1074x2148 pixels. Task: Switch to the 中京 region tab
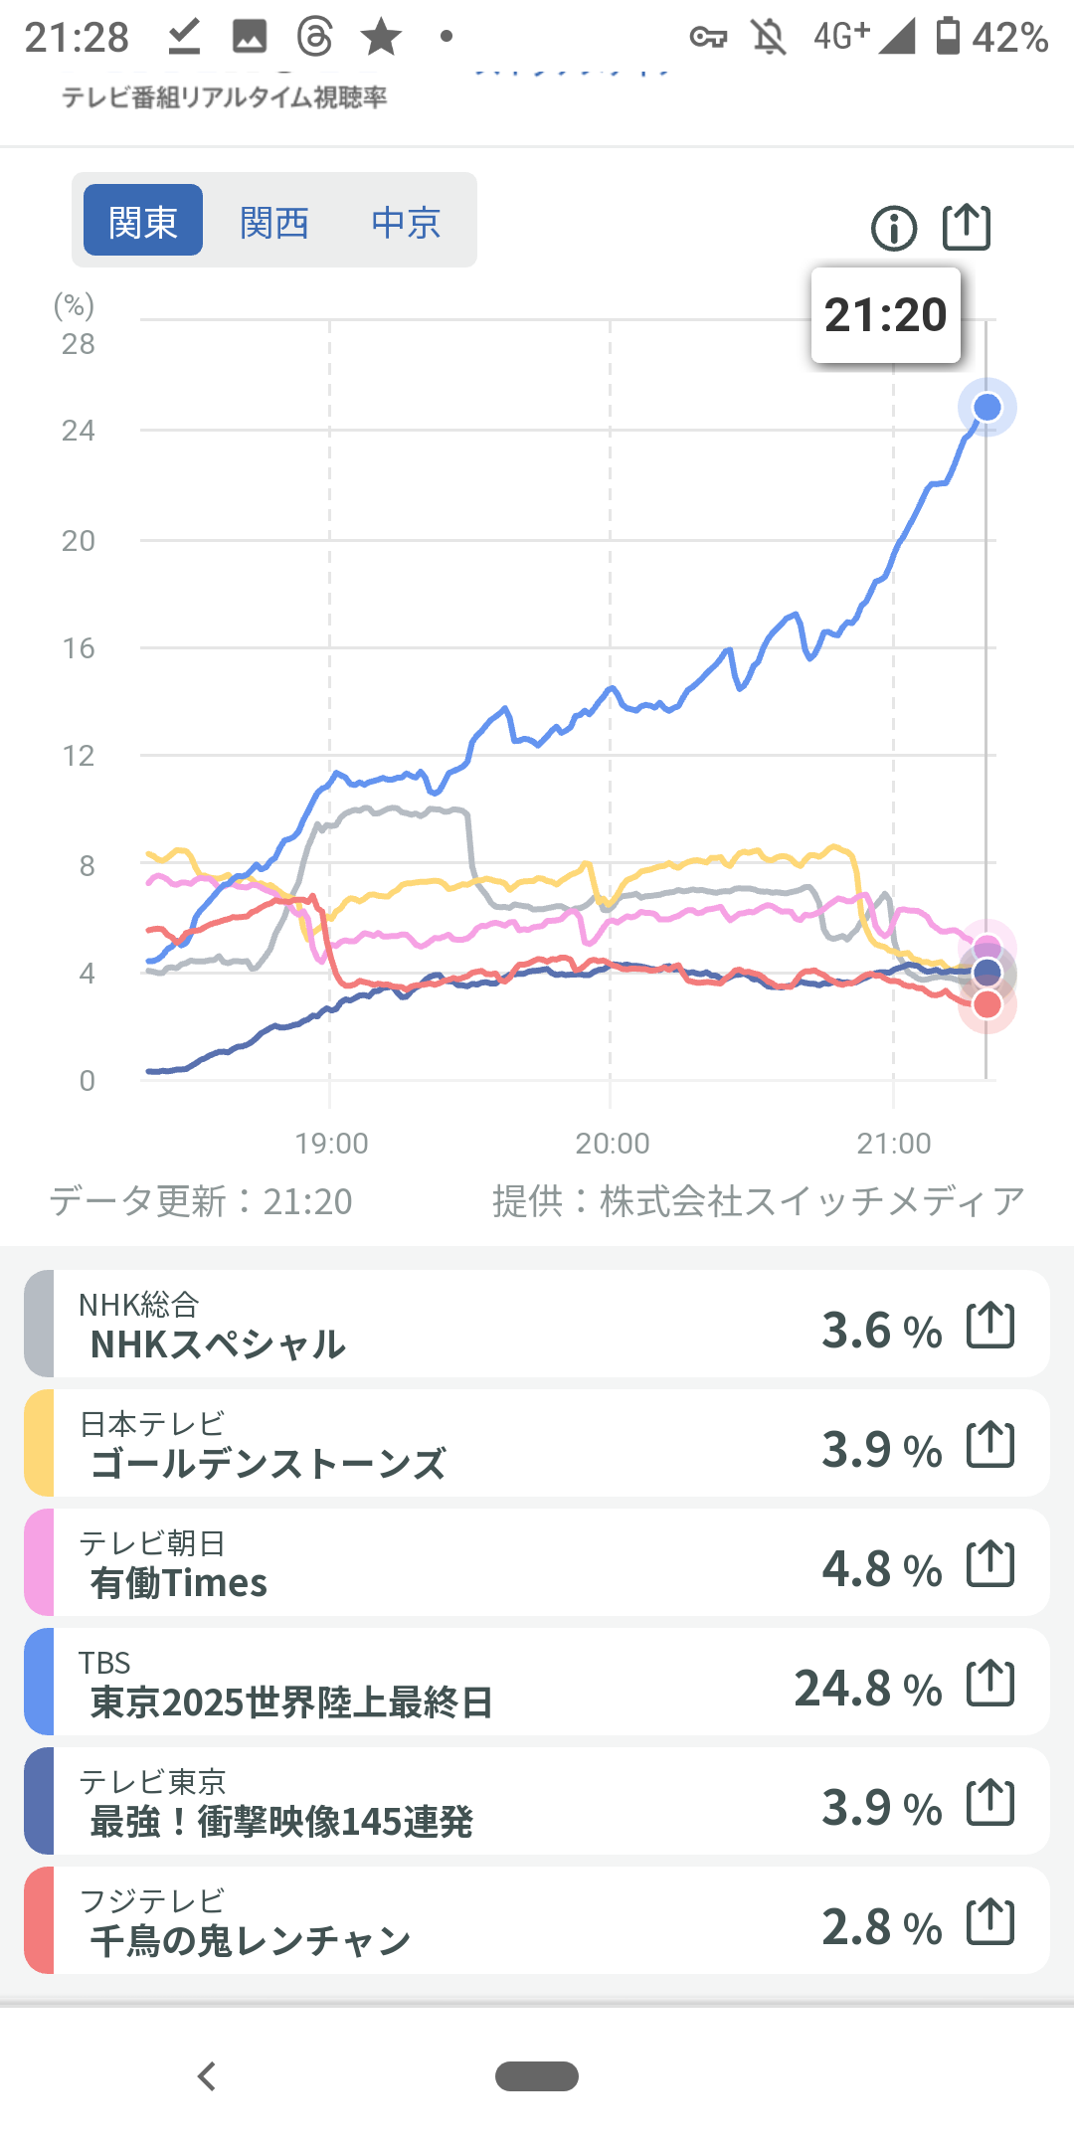click(x=406, y=221)
